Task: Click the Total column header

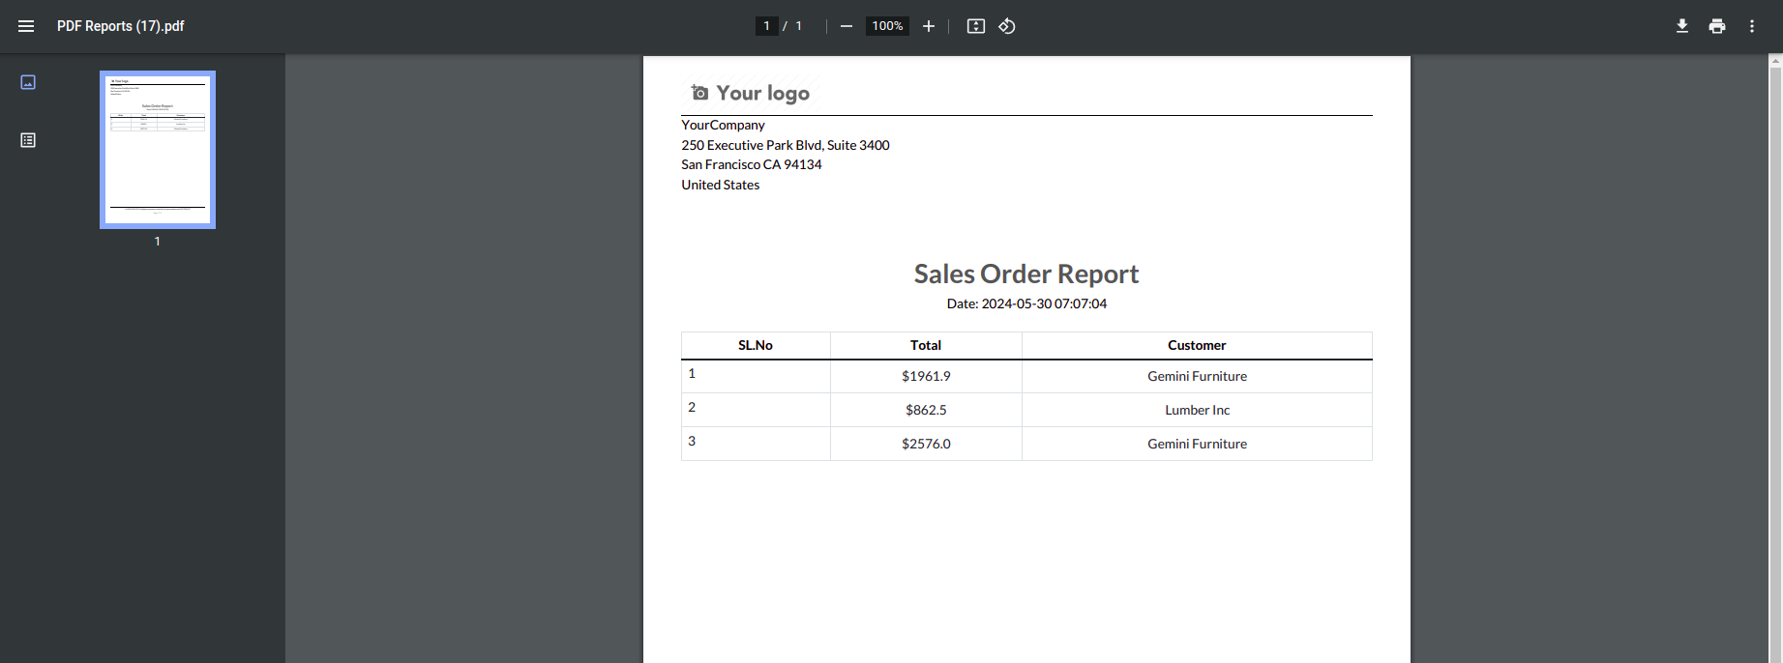Action: [926, 345]
